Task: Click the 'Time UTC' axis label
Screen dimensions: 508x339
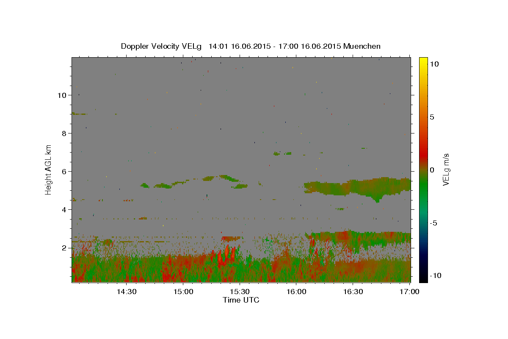Action: pos(241,300)
